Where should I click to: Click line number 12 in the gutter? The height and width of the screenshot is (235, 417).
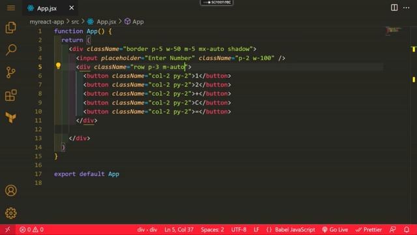point(38,129)
